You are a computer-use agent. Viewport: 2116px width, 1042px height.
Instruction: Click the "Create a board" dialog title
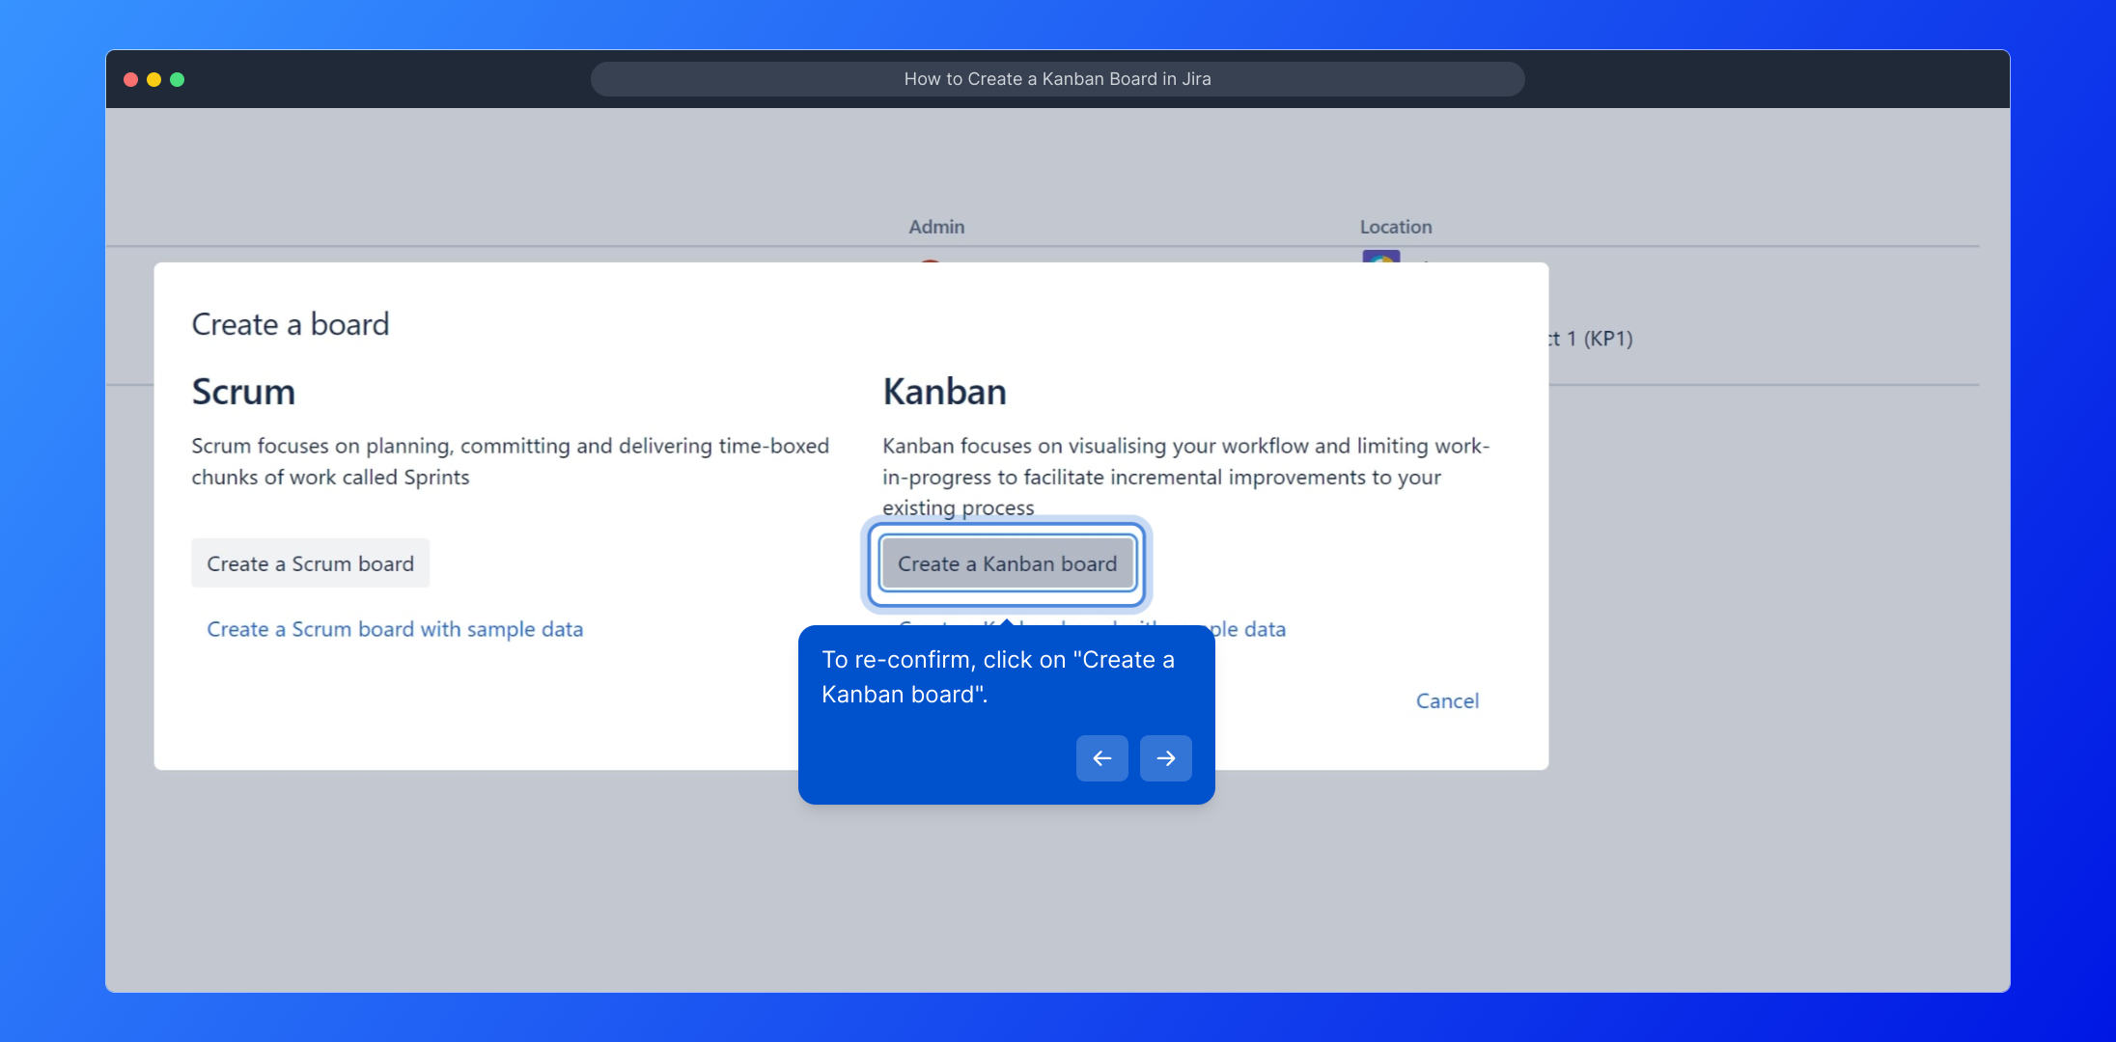pyautogui.click(x=290, y=324)
